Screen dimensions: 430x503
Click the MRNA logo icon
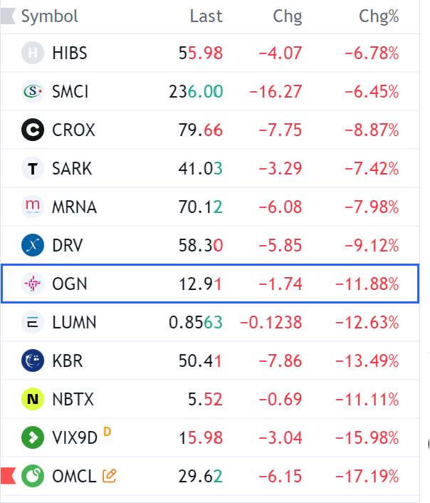pyautogui.click(x=33, y=207)
